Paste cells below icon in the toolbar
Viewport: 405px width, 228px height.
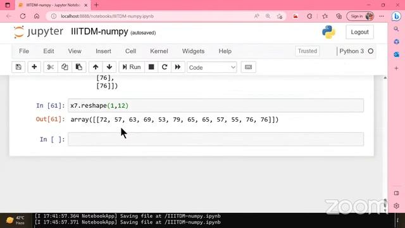[x=78, y=67]
